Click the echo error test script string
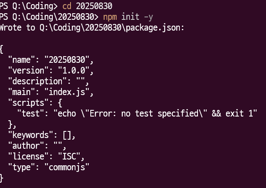Screen dimensions: 266x188 tap(155, 113)
